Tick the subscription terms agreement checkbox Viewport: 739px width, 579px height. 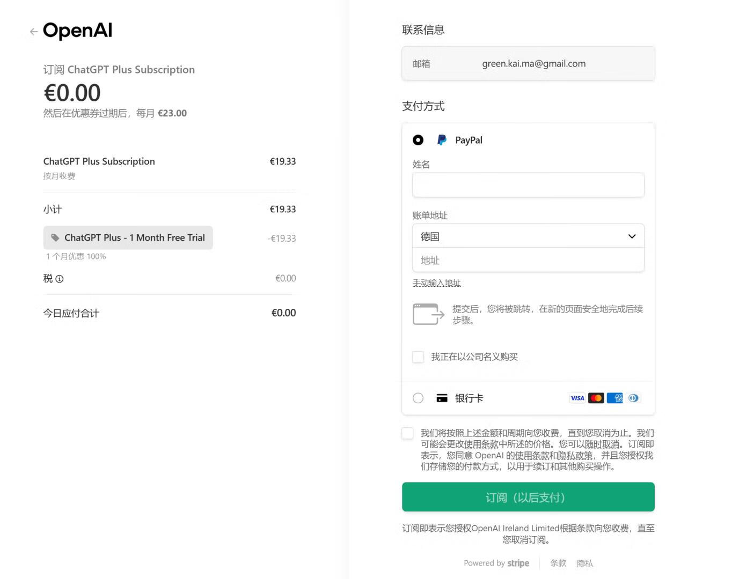(408, 433)
